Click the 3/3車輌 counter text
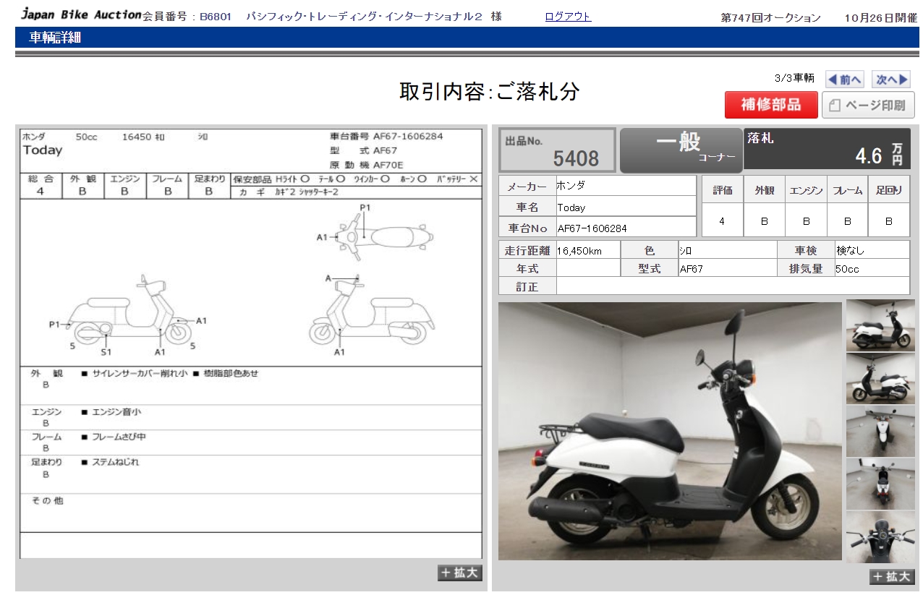 [x=794, y=78]
